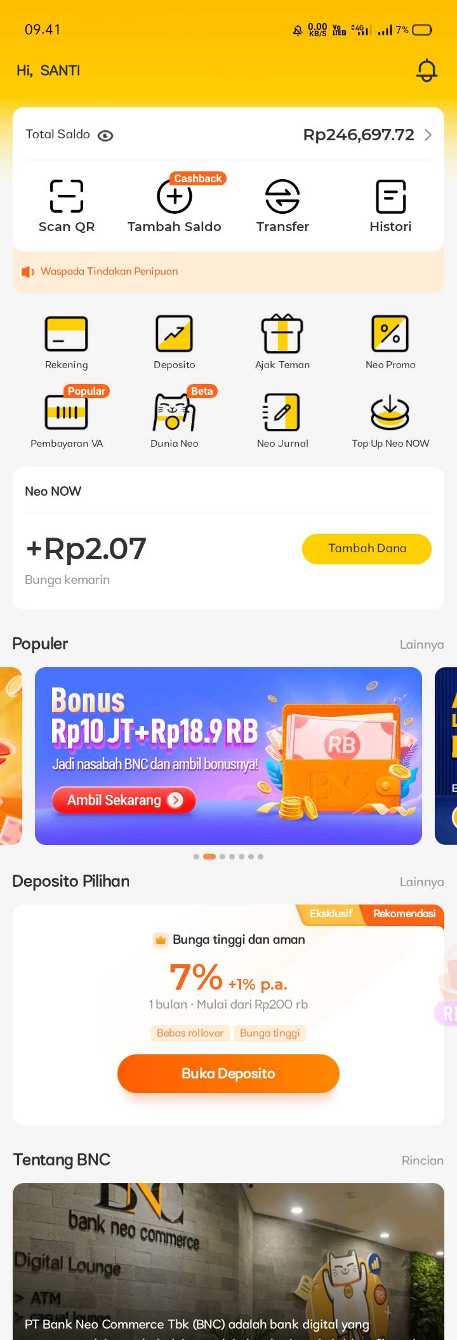Screen dimensions: 457x1340
Task: Open Rincian link beside Tentang BNC
Action: click(x=423, y=1160)
